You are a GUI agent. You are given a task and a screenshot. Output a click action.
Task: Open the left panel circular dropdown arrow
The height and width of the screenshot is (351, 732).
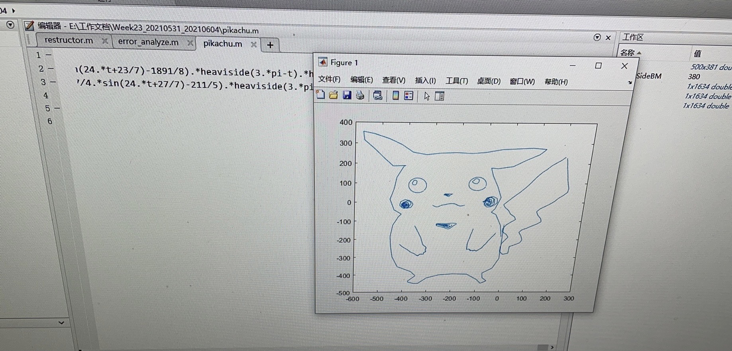[10, 25]
